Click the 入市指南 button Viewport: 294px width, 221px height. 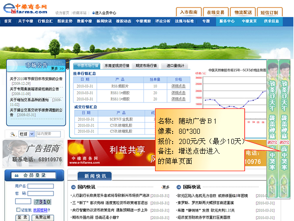click(x=189, y=12)
